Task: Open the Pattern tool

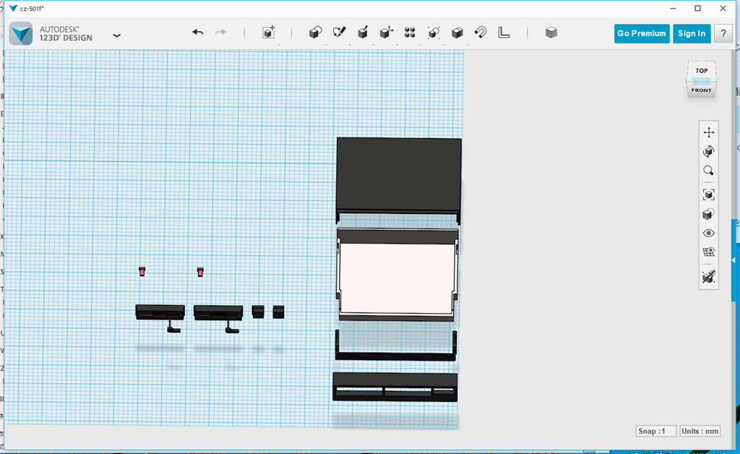Action: point(410,33)
